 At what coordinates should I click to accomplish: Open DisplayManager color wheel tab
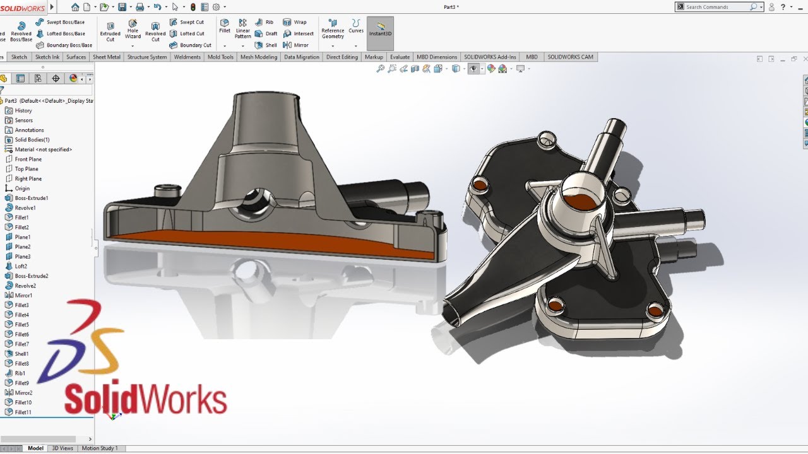click(73, 78)
